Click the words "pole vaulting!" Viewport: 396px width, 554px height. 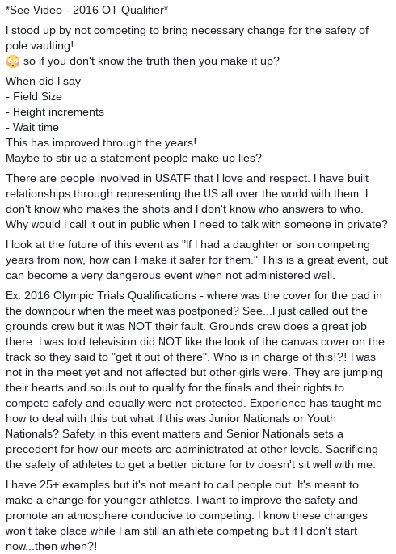40,46
